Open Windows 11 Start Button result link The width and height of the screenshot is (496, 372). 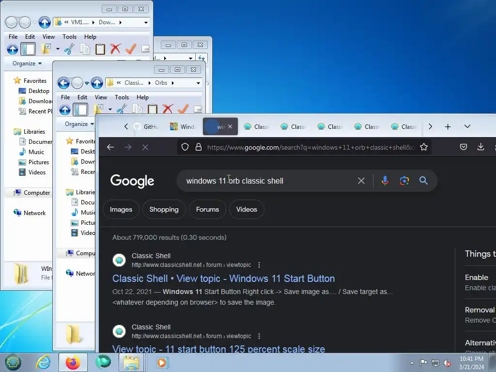[x=224, y=279]
